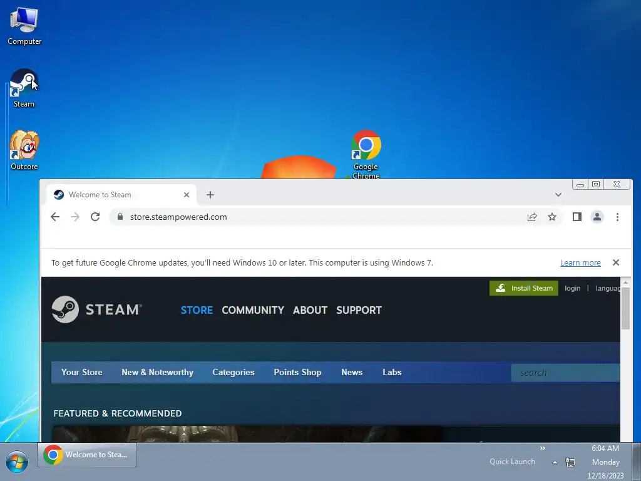Expand Quick Launch double chevron
The image size is (641, 481).
(x=543, y=448)
